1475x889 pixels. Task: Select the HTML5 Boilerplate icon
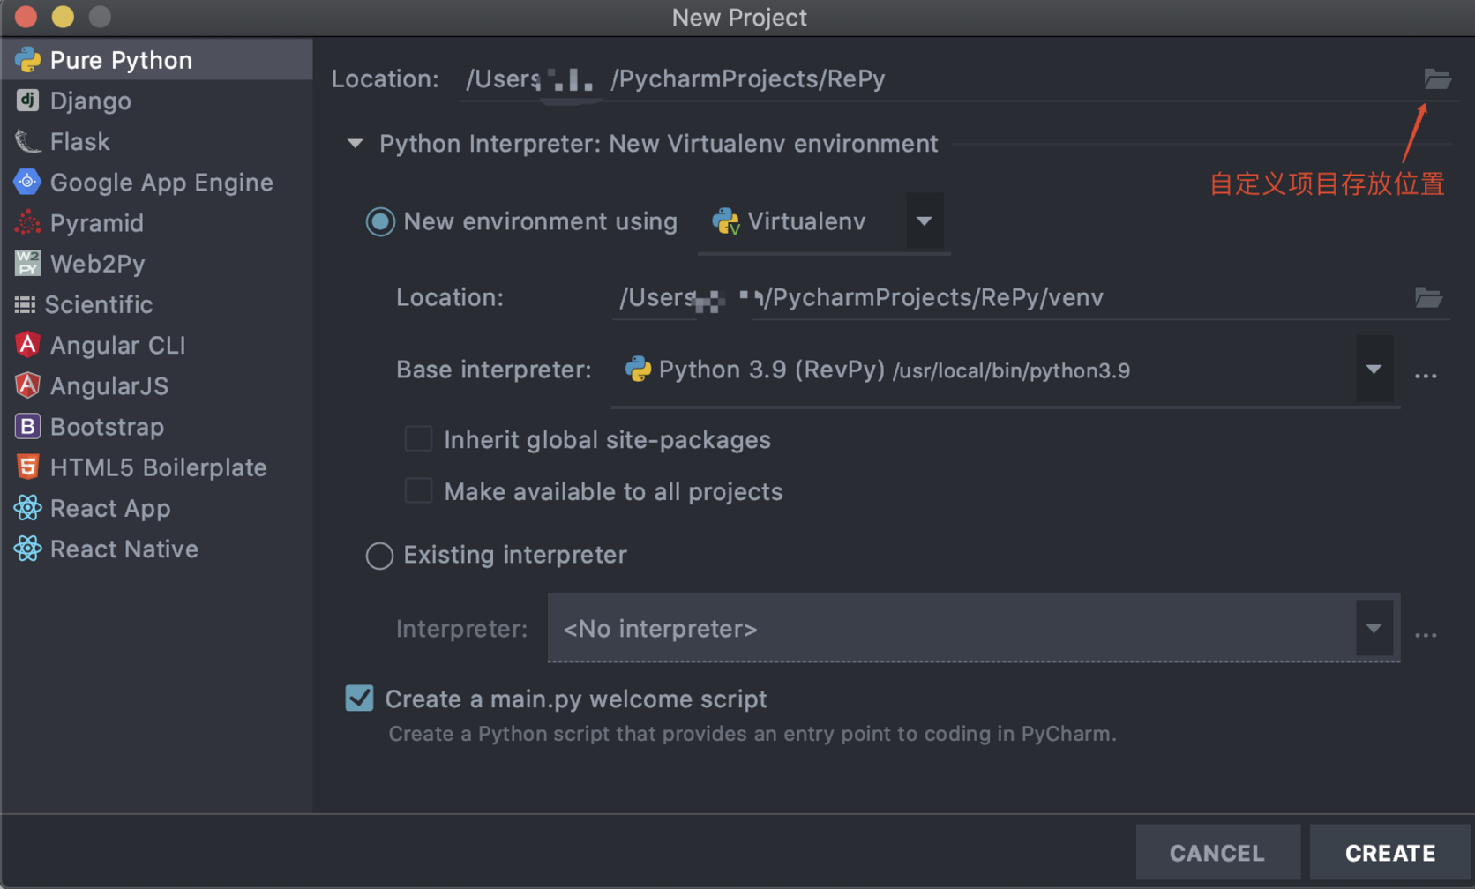coord(27,467)
